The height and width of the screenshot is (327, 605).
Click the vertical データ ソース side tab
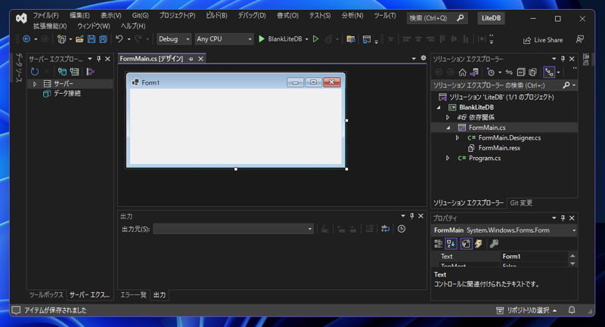point(18,67)
